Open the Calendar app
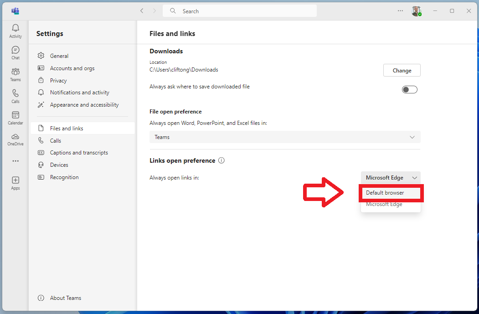 pos(15,118)
